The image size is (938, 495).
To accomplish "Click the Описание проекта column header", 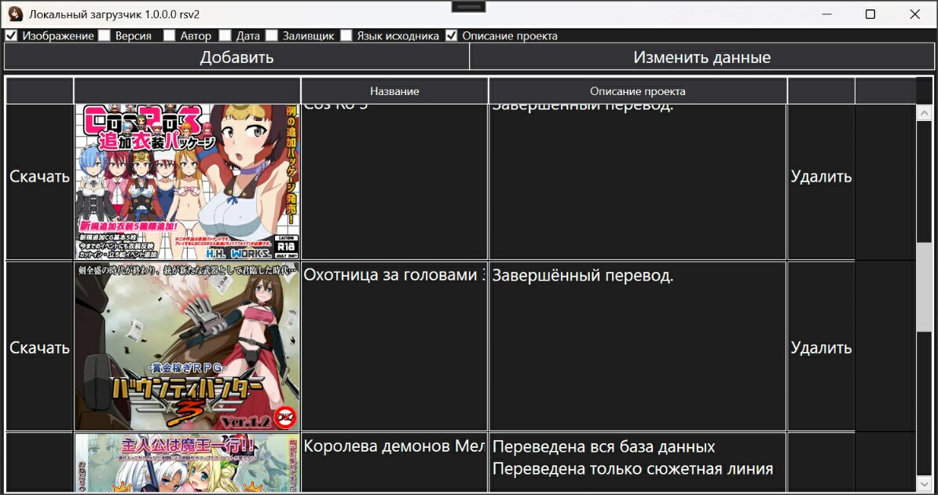I will [x=638, y=91].
